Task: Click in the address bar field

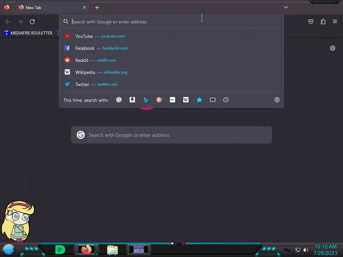Action: click(x=171, y=22)
